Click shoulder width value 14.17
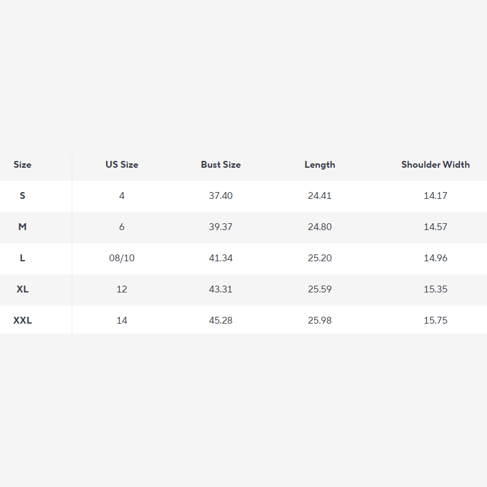This screenshot has width=487, height=487. tap(435, 196)
